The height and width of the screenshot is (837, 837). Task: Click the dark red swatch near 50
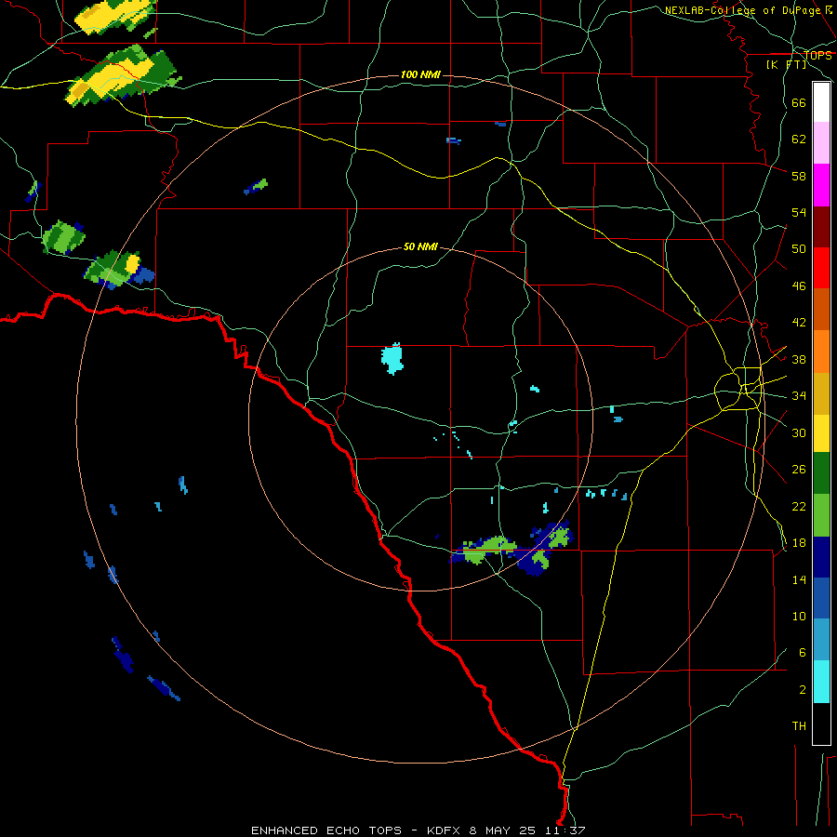click(x=821, y=227)
